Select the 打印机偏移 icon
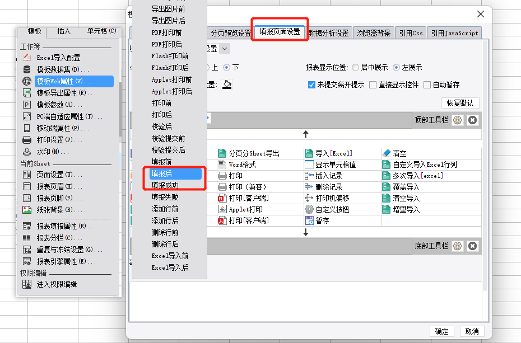Viewport: 521px width, 343px height. (x=309, y=198)
